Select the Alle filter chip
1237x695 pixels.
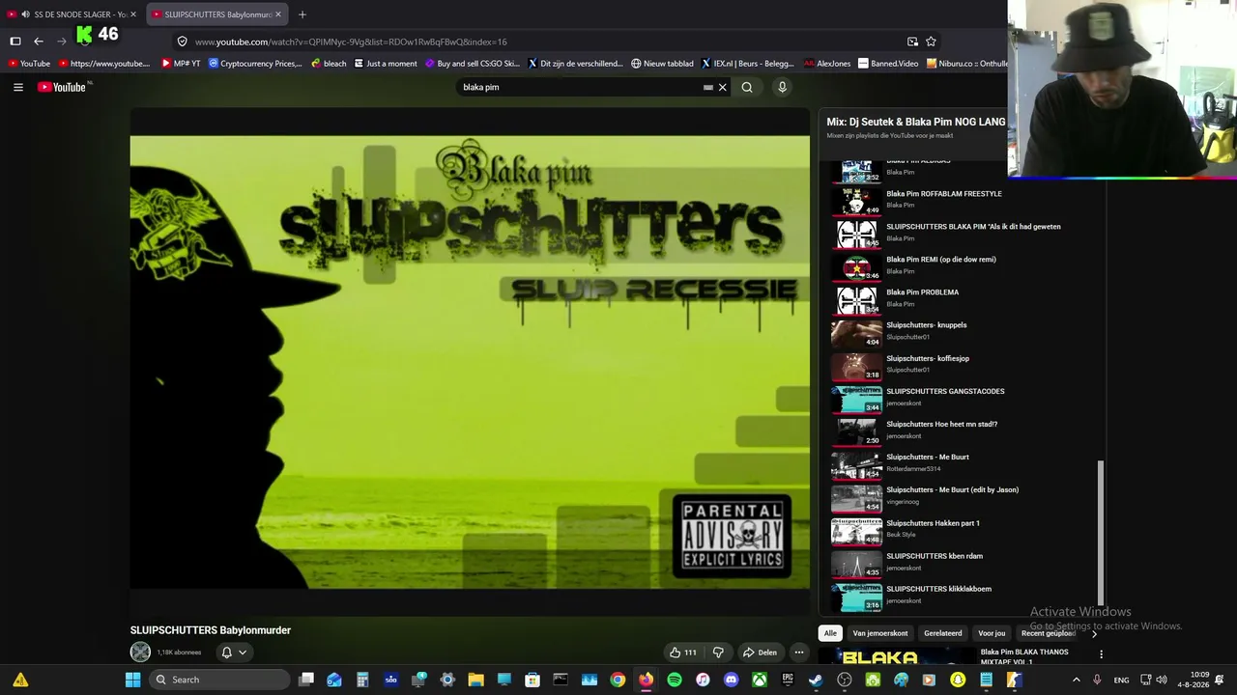coord(830,633)
